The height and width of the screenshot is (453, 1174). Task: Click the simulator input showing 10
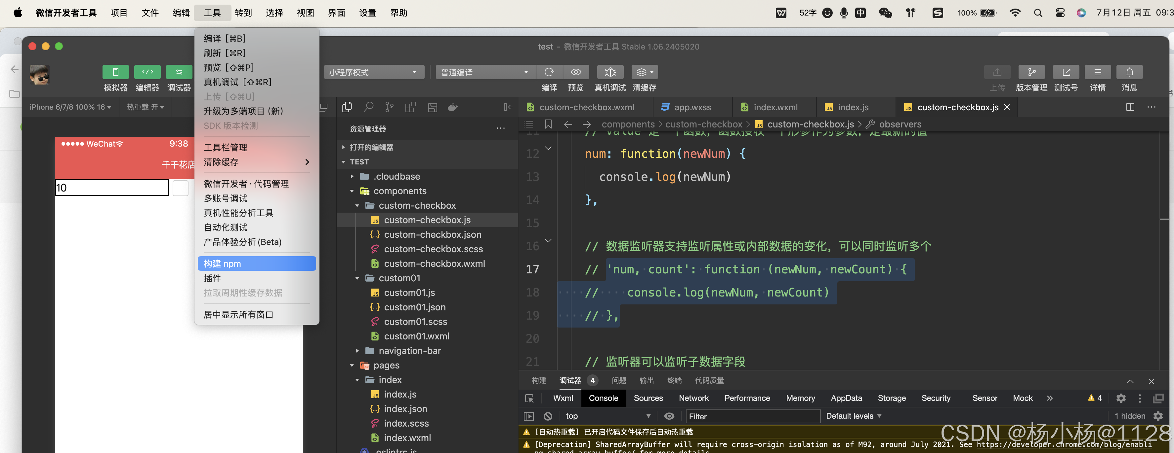coord(112,188)
